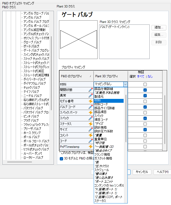The image size is (171, 205).
Task: Select グローブ バルブ in the class tree
Action: point(32,42)
